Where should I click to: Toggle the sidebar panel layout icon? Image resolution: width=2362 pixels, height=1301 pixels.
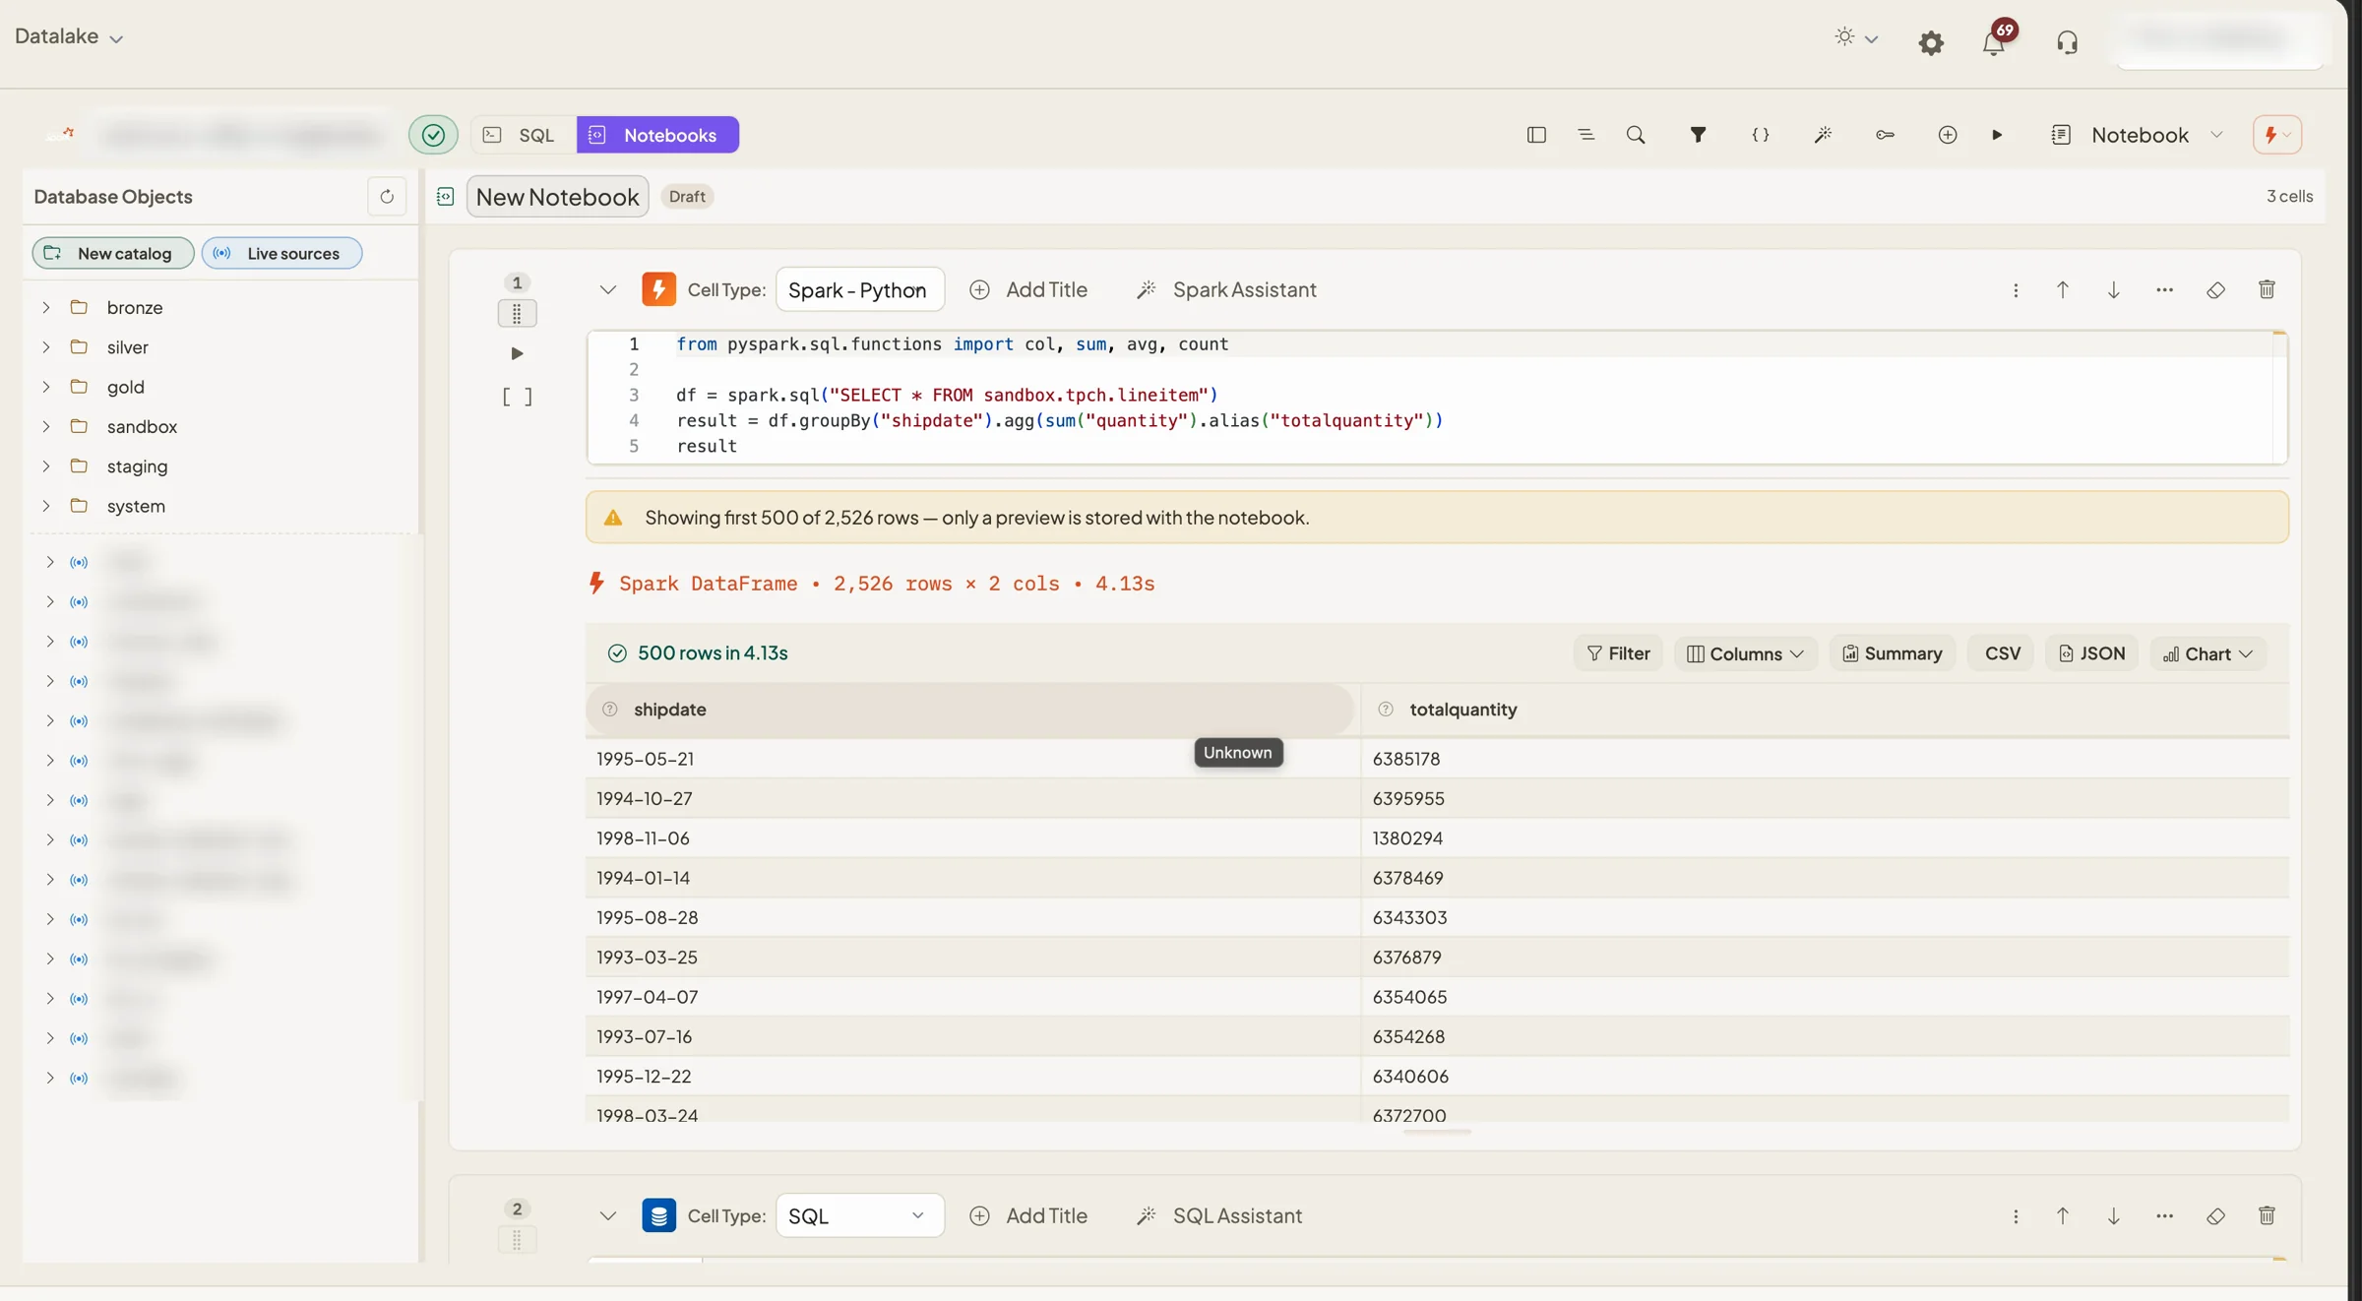click(1536, 135)
